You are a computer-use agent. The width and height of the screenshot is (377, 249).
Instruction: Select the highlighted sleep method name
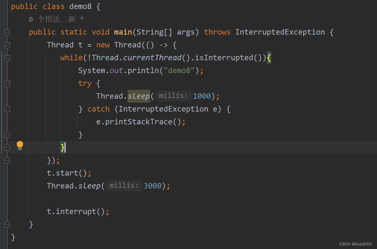[x=138, y=96]
